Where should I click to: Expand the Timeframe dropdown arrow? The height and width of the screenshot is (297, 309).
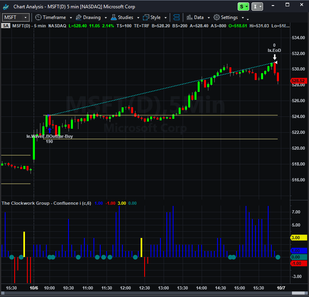[71, 18]
